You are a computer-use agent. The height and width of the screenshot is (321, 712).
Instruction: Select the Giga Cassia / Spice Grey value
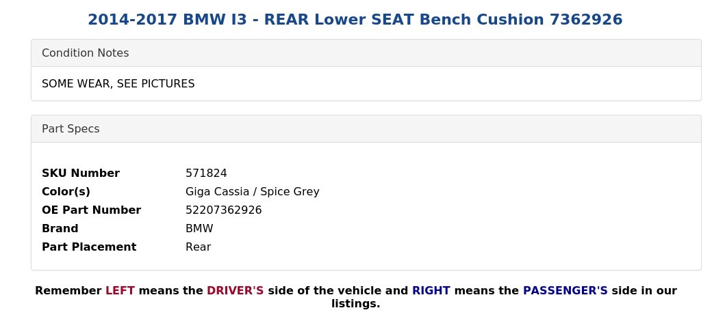[253, 191]
